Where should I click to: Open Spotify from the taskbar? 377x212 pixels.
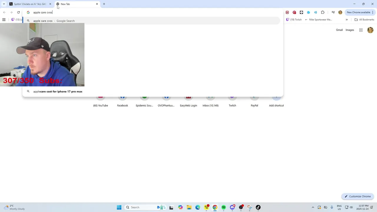coord(224,207)
